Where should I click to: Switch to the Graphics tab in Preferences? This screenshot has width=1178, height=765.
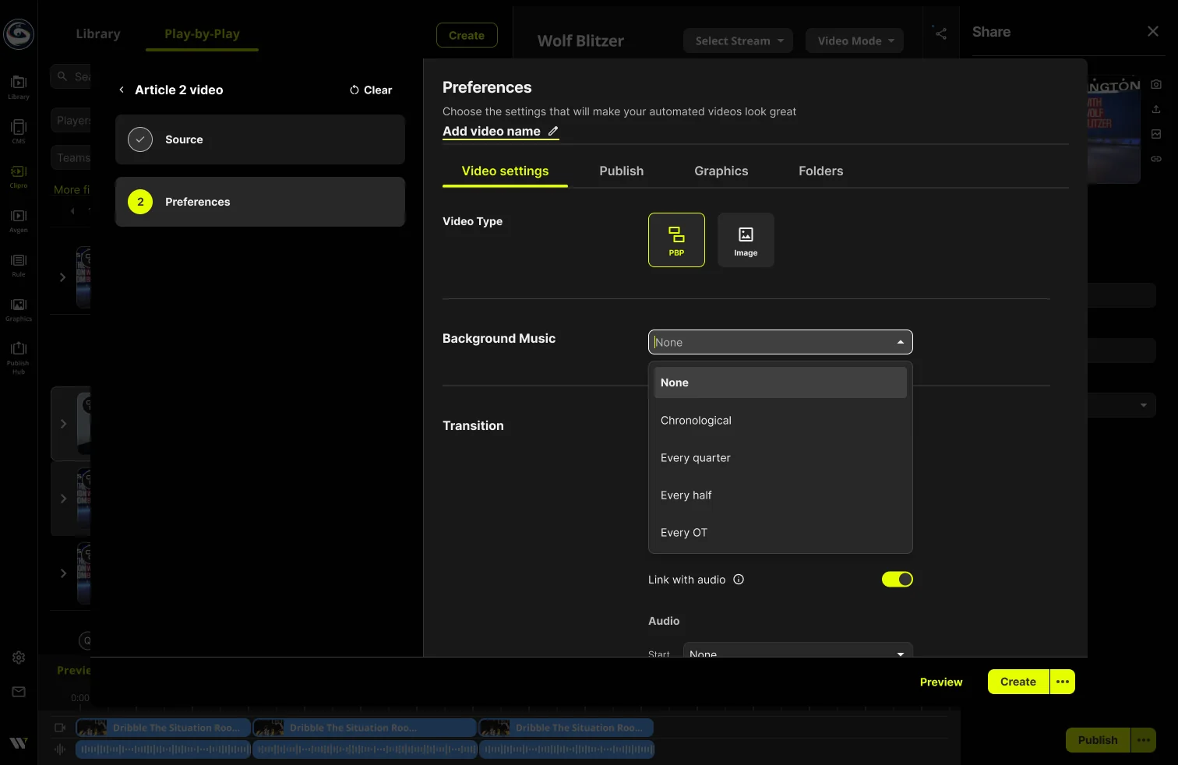click(721, 171)
